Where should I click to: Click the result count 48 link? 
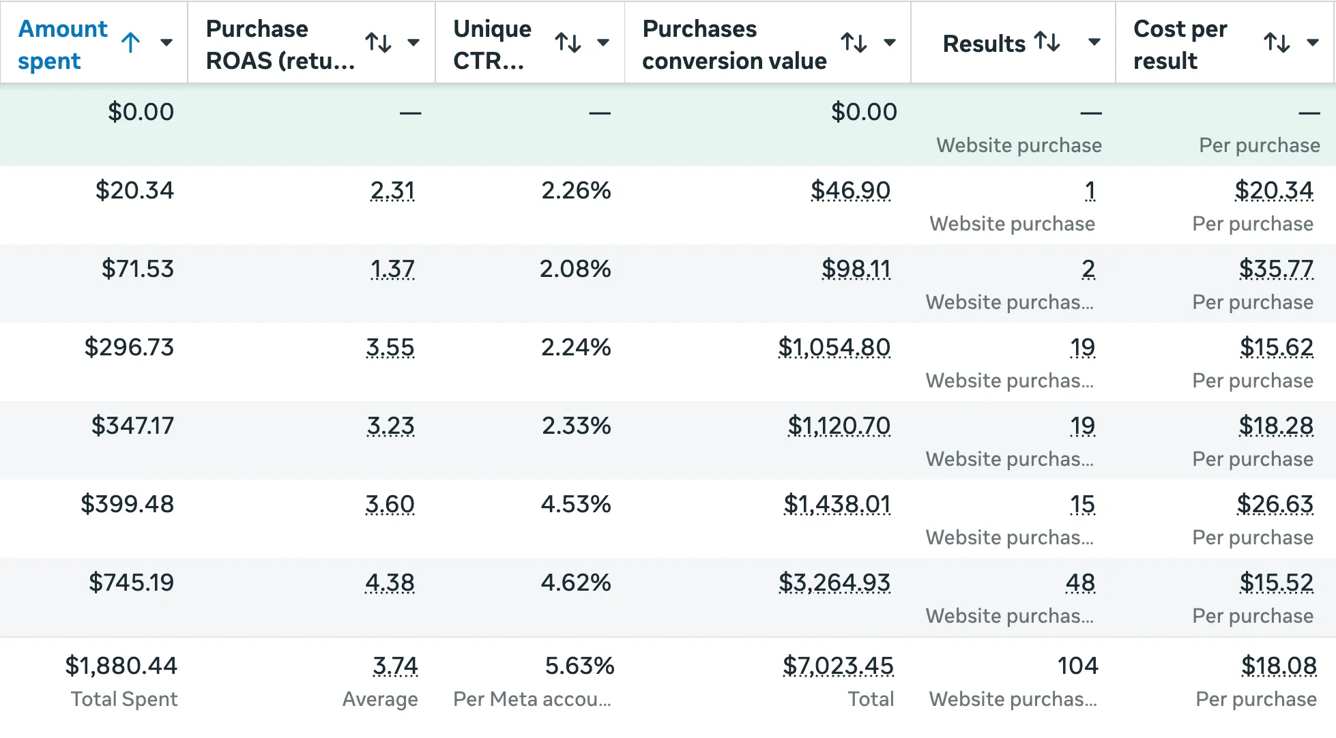[1080, 582]
